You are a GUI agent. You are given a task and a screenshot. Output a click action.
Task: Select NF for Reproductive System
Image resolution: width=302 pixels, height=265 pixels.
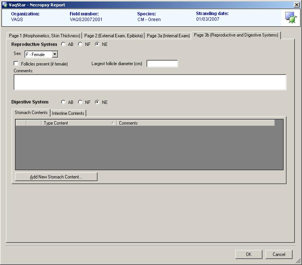pos(80,44)
